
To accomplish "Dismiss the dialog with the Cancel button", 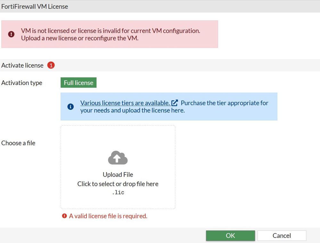I will [282, 236].
